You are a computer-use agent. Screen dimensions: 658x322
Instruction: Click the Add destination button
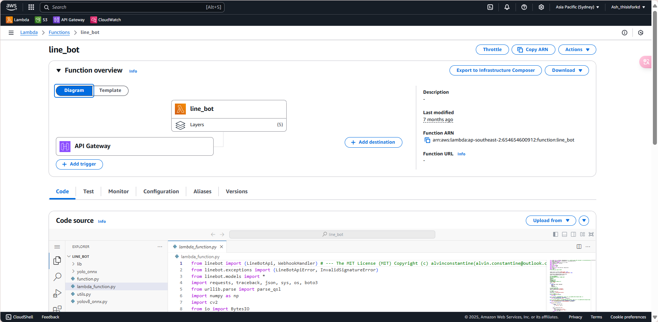373,142
